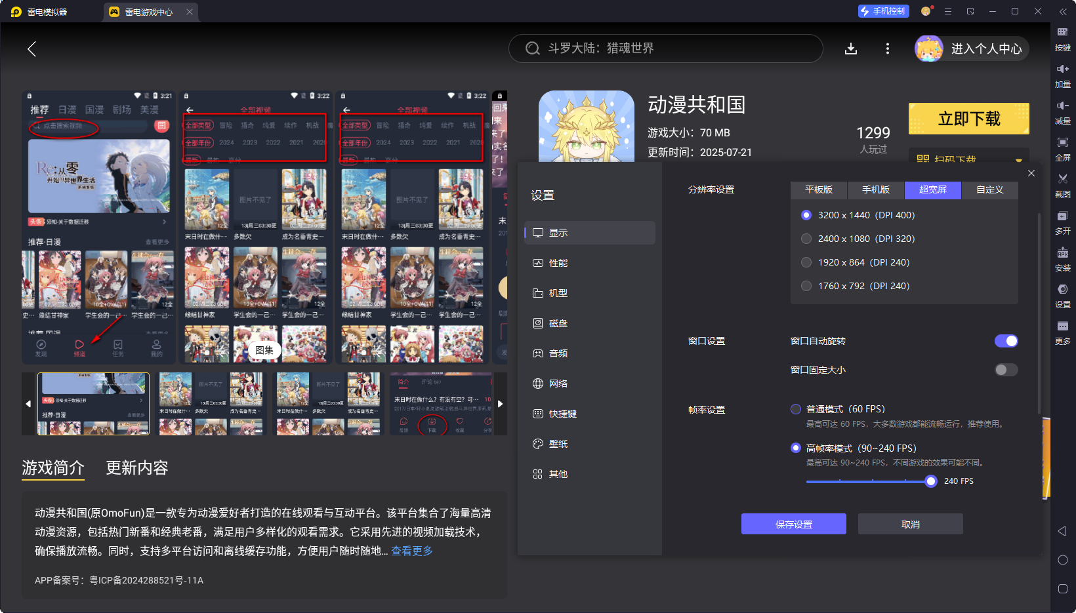Viewport: 1076px width, 613px height.
Task: Open 设置 gear icon in right sidebar
Action: pyautogui.click(x=1063, y=296)
